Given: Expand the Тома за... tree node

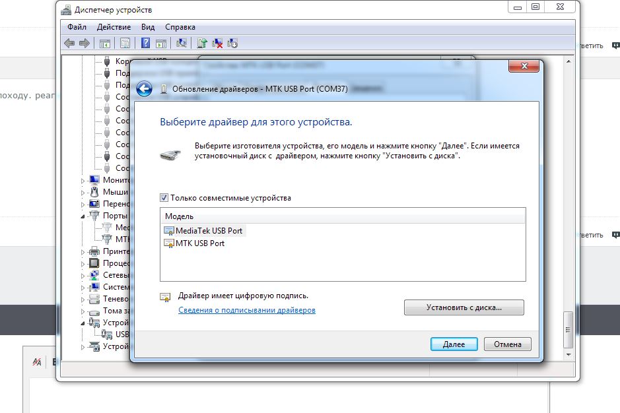Looking at the screenshot, I should coord(83,311).
